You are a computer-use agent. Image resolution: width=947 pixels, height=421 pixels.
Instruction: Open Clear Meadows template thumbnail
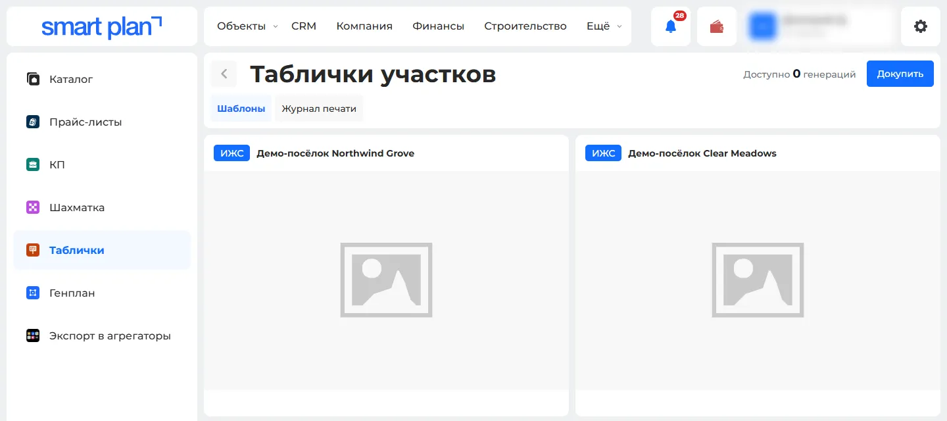(x=758, y=280)
